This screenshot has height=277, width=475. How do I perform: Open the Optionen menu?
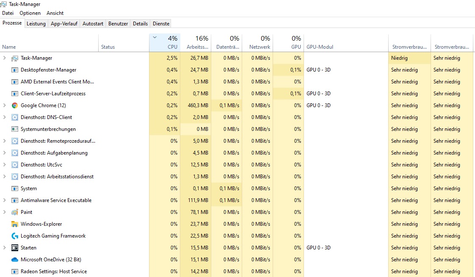(x=30, y=13)
